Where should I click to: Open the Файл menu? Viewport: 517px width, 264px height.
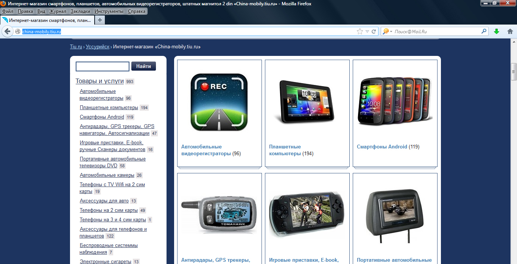(x=8, y=11)
